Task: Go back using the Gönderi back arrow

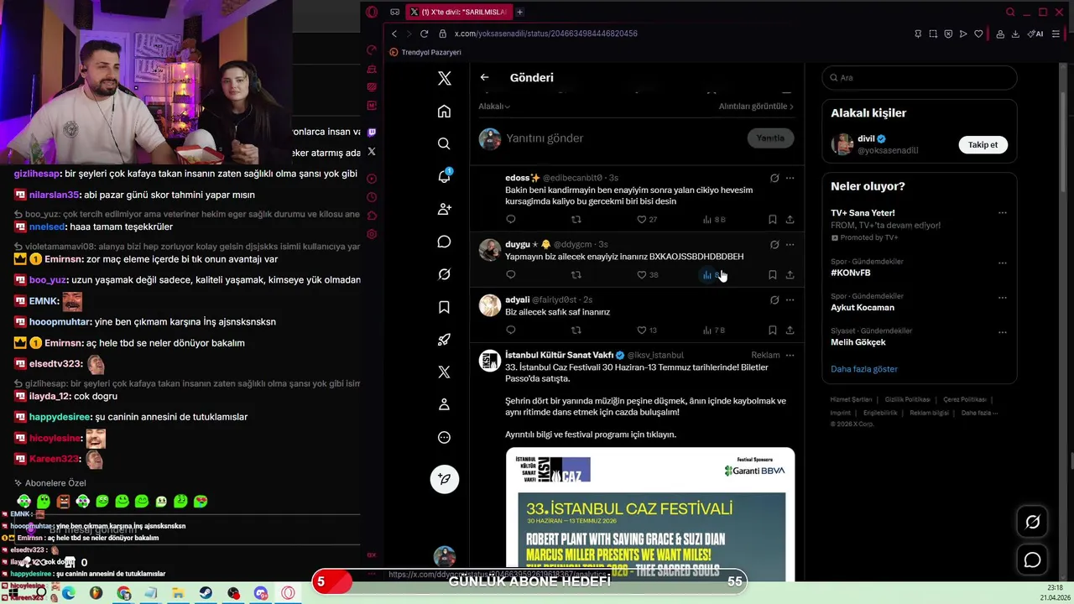Action: (x=484, y=77)
